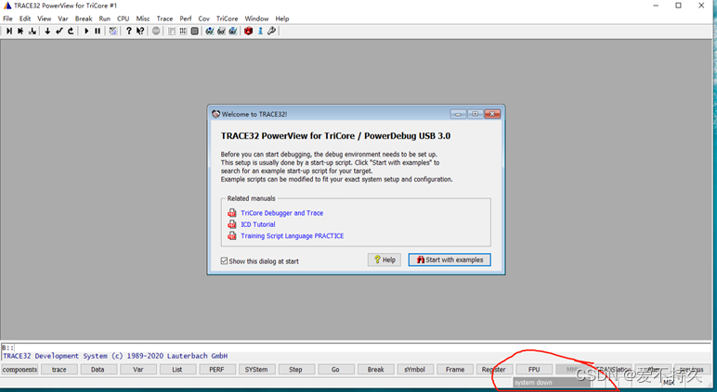This screenshot has width=717, height=392.
Task: Click the system down status field
Action: coord(552,383)
